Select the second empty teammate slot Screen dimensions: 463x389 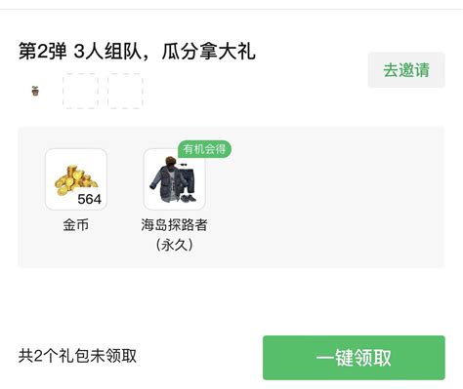[125, 91]
